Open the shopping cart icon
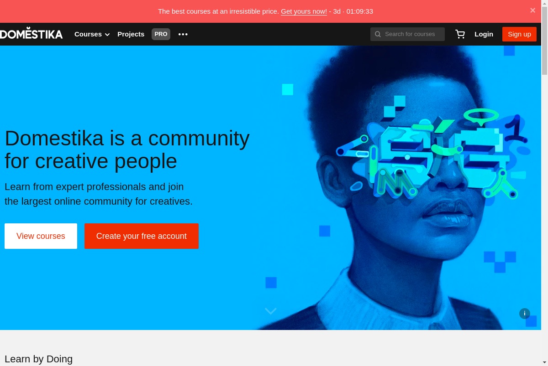The width and height of the screenshot is (548, 366). coord(460,34)
